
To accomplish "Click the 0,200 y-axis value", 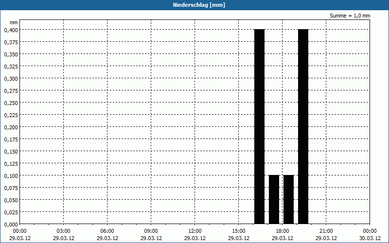I will 11,127.
